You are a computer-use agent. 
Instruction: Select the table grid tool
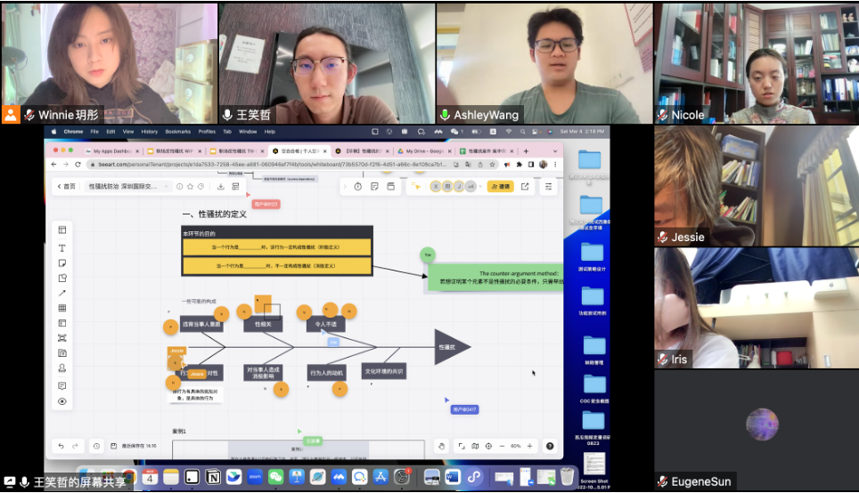(61, 308)
